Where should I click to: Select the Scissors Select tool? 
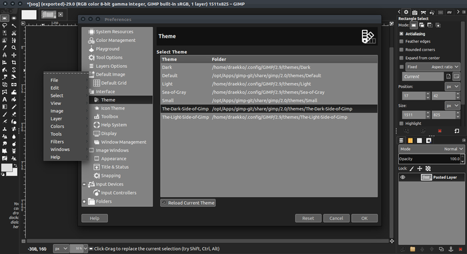[14, 33]
